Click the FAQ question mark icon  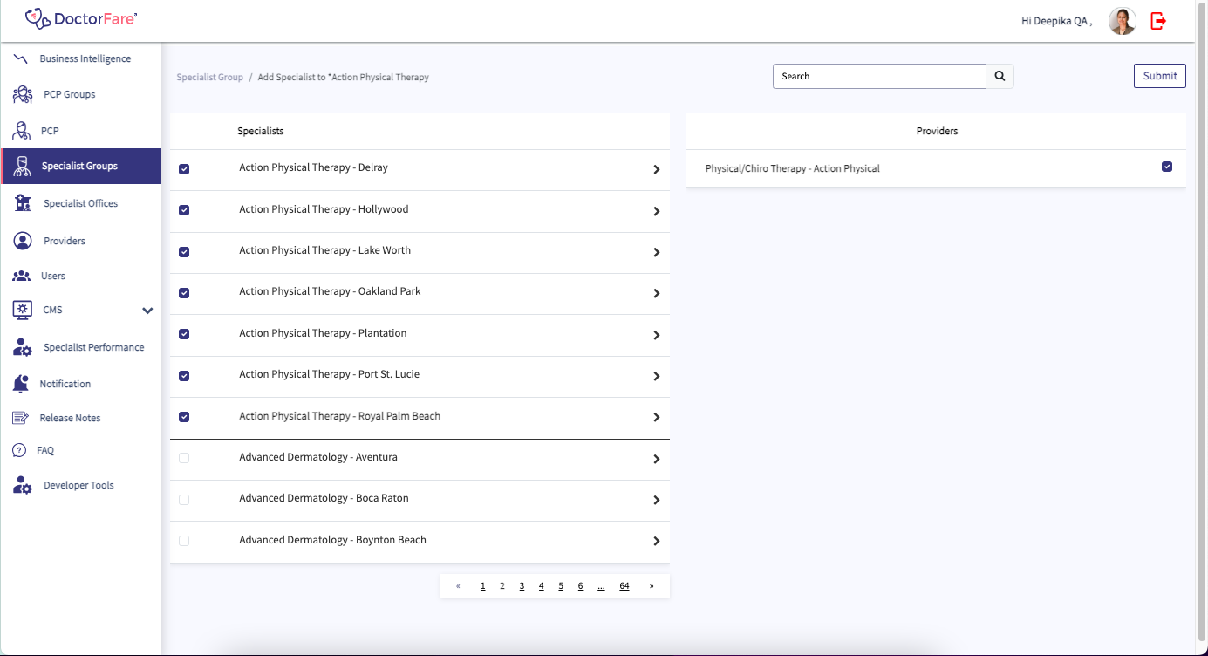pyautogui.click(x=19, y=450)
